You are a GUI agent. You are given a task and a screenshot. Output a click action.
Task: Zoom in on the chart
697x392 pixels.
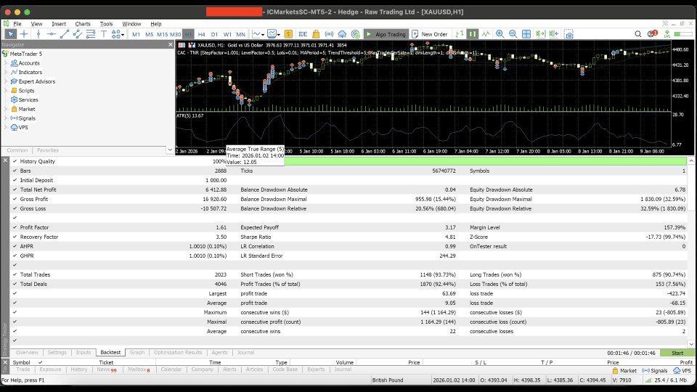tap(500, 34)
